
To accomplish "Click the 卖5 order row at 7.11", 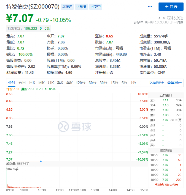I will coord(166,100).
